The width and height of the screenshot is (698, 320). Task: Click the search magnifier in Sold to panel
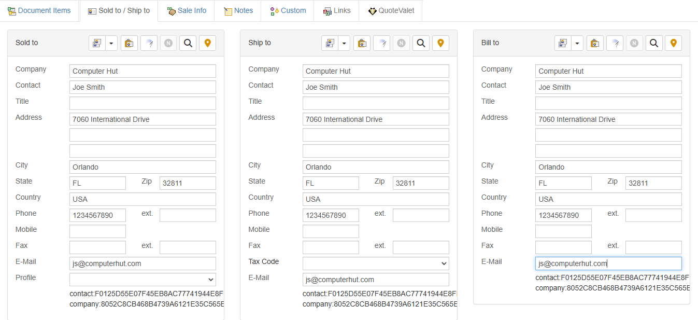(188, 43)
